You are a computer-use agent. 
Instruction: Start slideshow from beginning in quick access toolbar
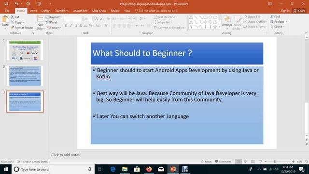tap(39, 4)
